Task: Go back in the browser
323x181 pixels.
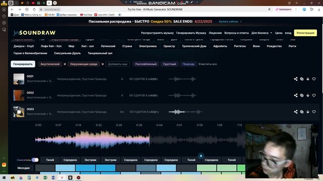Action: [x=12, y=10]
